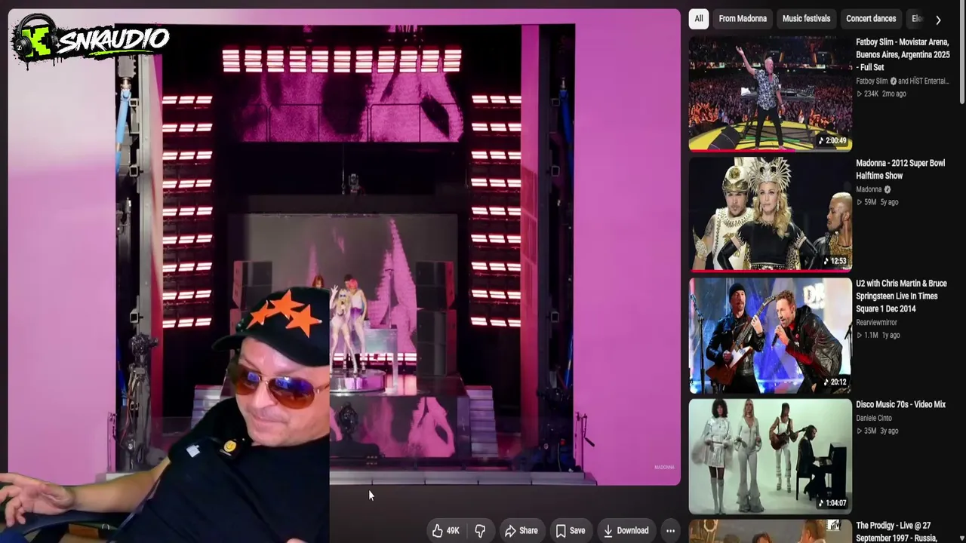Open The Prodigy Live video thumbnail
Image resolution: width=966 pixels, height=543 pixels.
click(770, 531)
